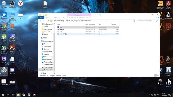Refresh the current folder view
The image size is (173, 97).
134,21
